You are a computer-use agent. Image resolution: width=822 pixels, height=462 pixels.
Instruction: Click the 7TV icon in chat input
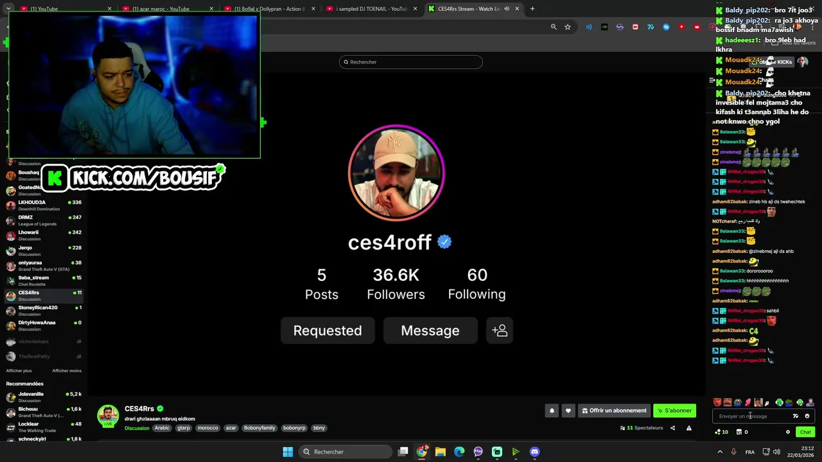coord(796,416)
